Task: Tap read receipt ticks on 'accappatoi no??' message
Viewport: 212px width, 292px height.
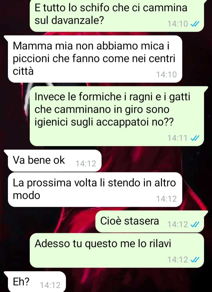Action: point(195,138)
